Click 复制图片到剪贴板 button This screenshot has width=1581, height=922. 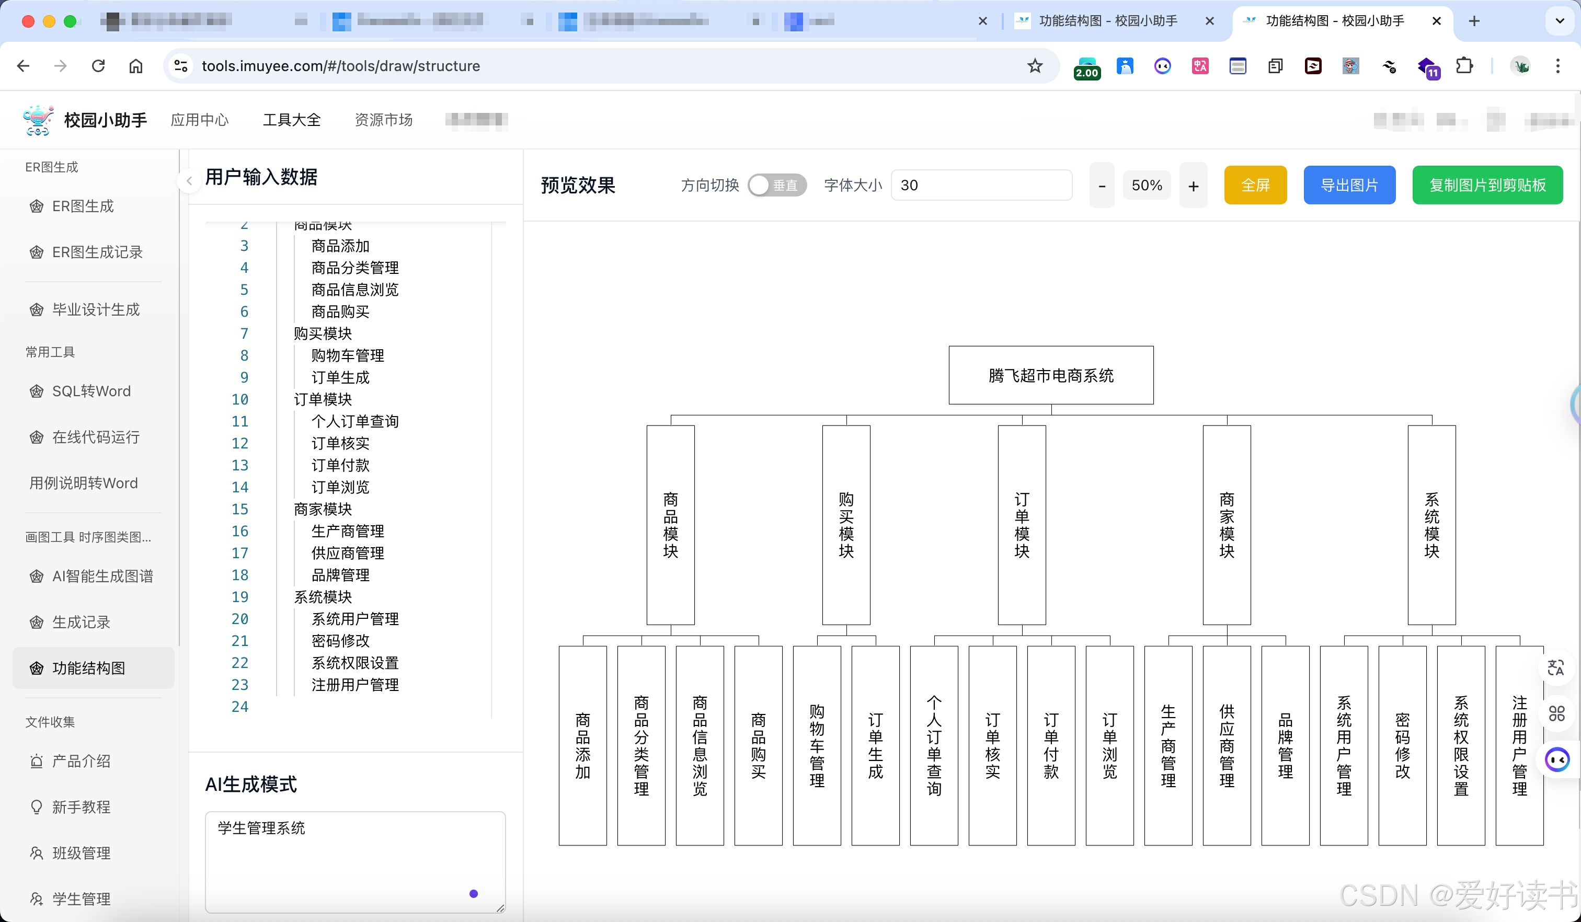pyautogui.click(x=1487, y=186)
